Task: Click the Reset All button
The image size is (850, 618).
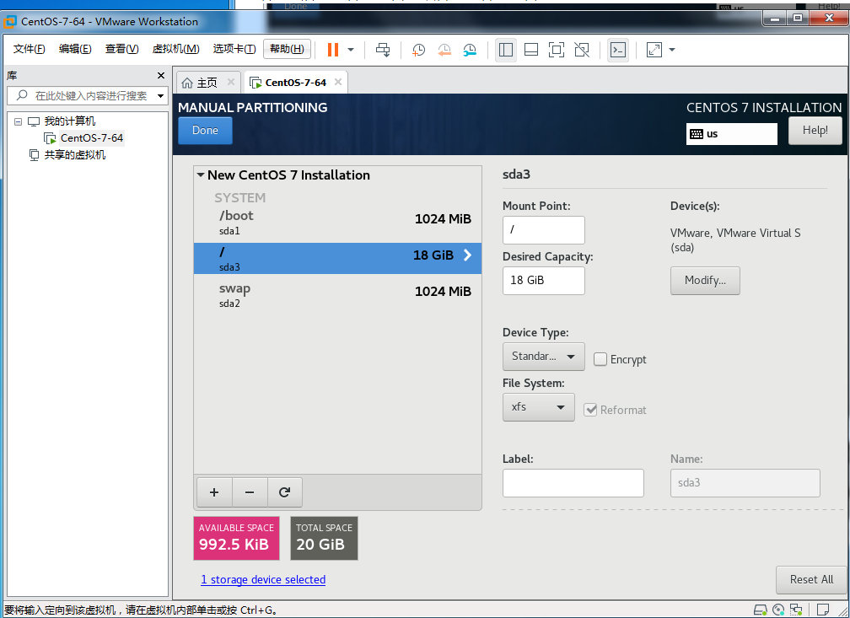Action: coord(811,579)
